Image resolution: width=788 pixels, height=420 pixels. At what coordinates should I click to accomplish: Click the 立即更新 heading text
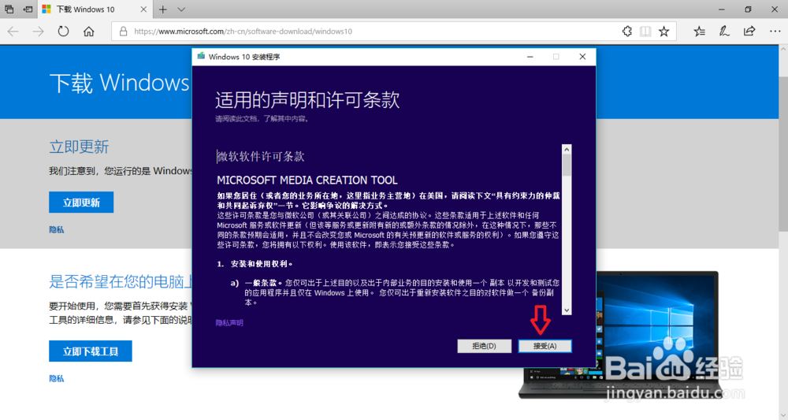click(79, 147)
